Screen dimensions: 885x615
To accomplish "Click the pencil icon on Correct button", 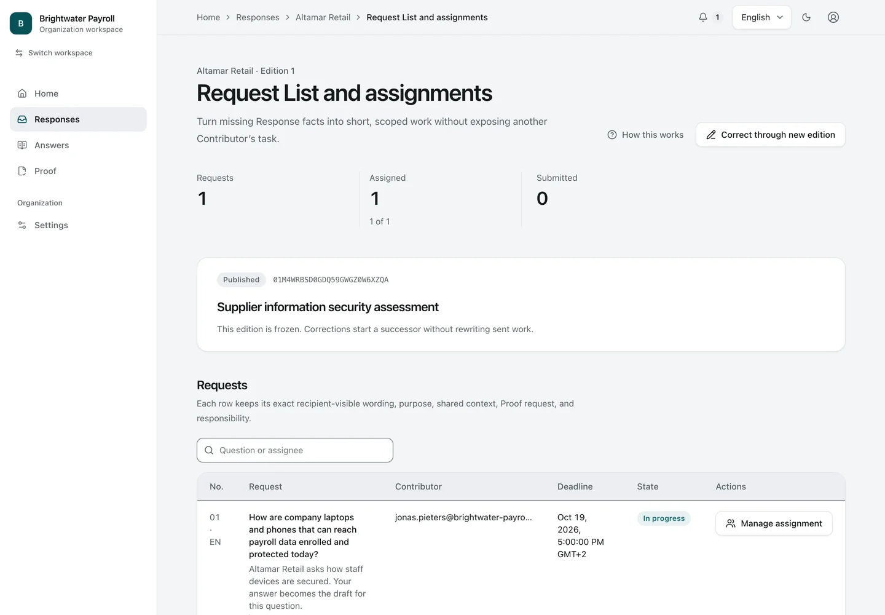I will tap(711, 135).
